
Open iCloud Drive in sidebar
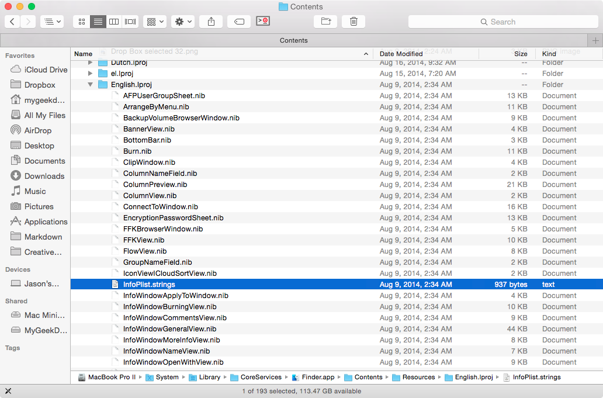click(39, 70)
